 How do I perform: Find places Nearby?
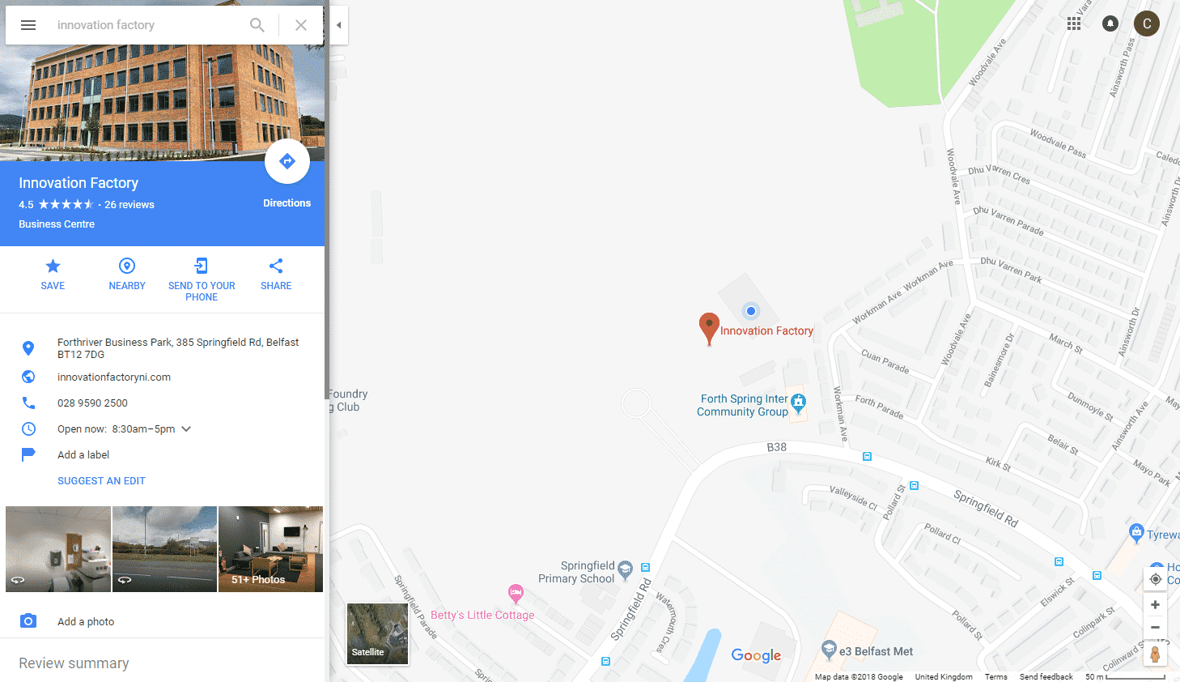[x=127, y=275]
